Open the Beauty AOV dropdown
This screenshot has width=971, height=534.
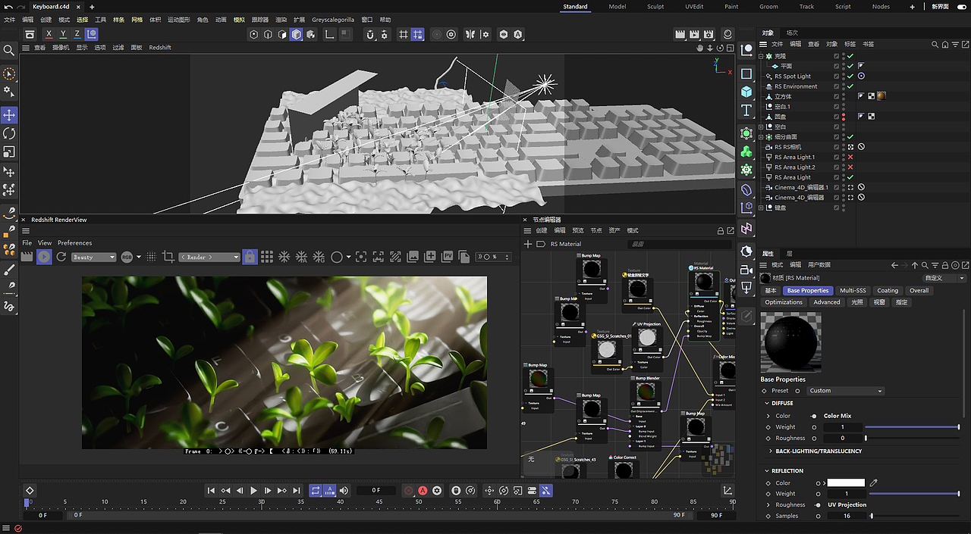tap(93, 258)
